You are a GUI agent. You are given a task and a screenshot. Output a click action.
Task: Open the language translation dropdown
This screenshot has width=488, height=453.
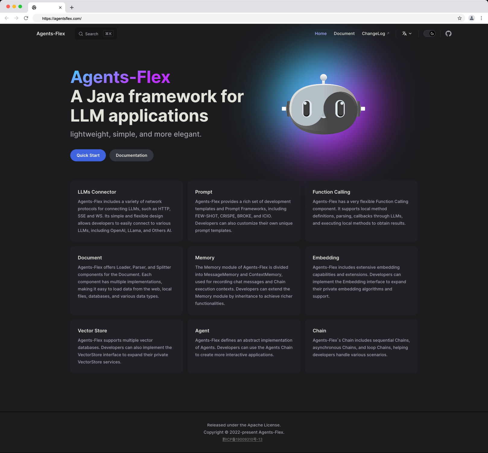(407, 33)
